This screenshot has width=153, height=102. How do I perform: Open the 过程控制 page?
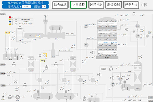point(96,5)
